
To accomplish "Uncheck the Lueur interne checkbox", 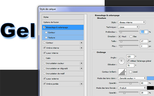I will click(44, 53).
